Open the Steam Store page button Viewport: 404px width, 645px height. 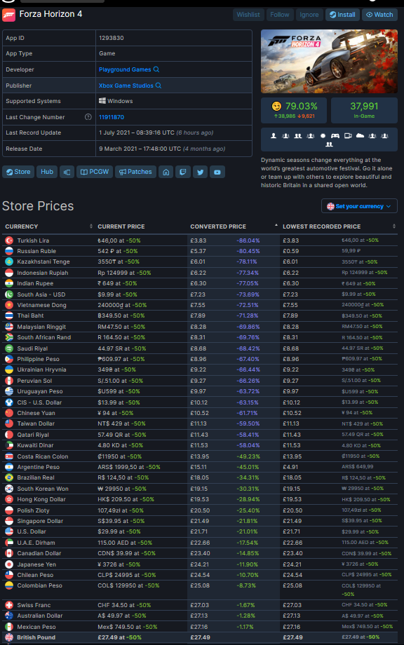tap(18, 172)
